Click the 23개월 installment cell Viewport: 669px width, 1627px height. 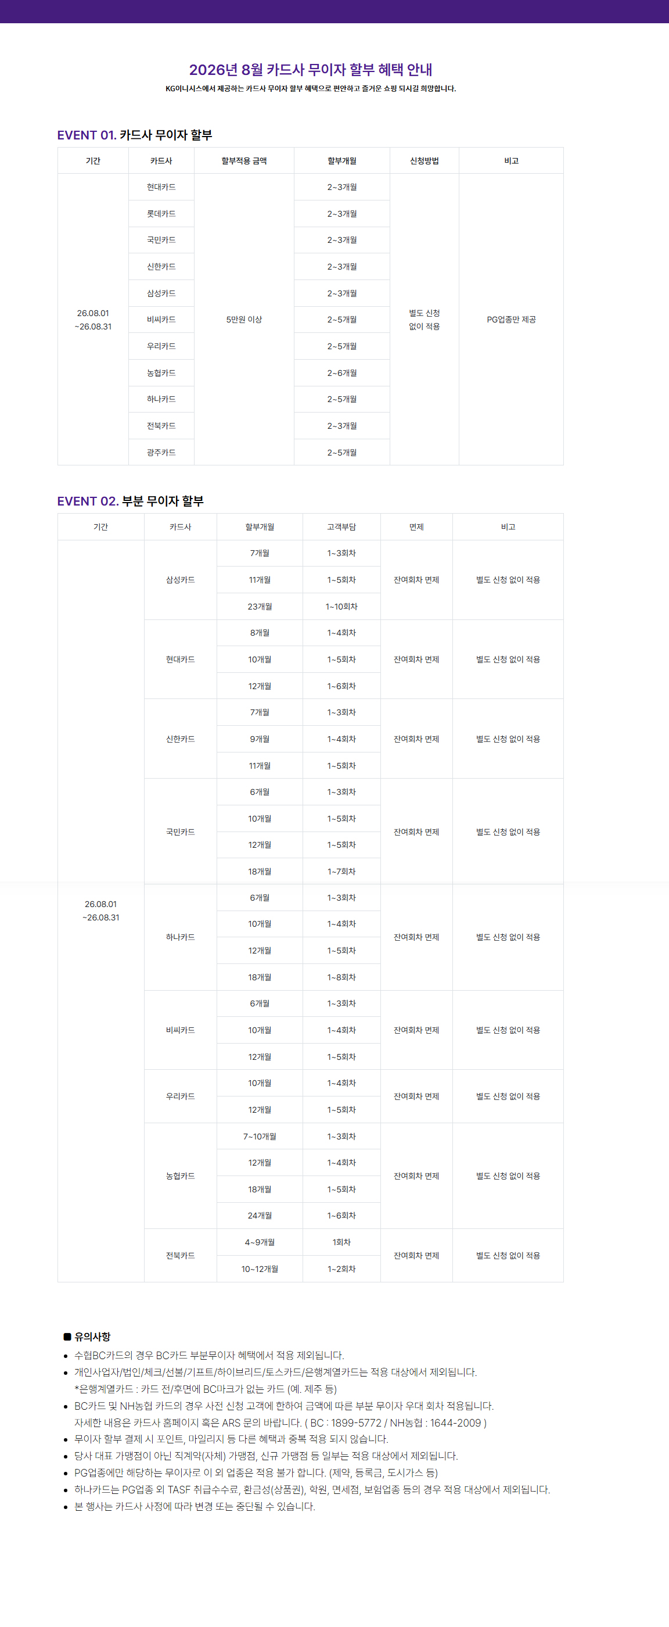pyautogui.click(x=260, y=606)
